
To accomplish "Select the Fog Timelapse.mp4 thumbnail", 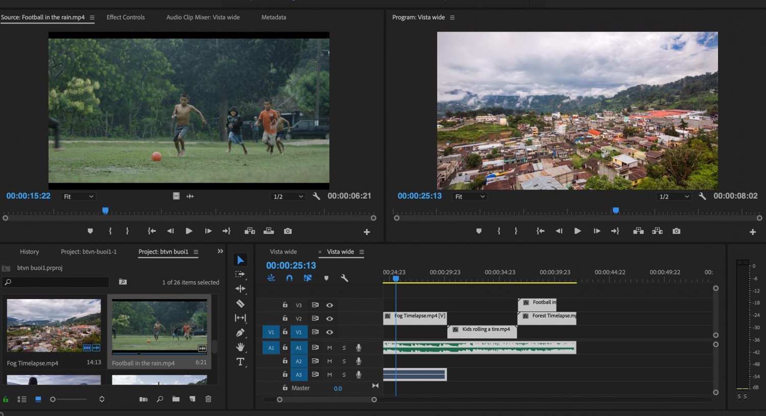I will pyautogui.click(x=54, y=326).
